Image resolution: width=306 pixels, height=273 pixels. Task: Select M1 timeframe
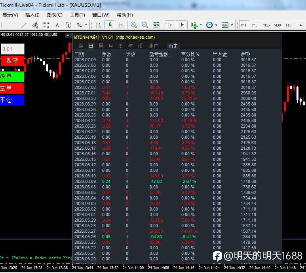tap(244, 25)
